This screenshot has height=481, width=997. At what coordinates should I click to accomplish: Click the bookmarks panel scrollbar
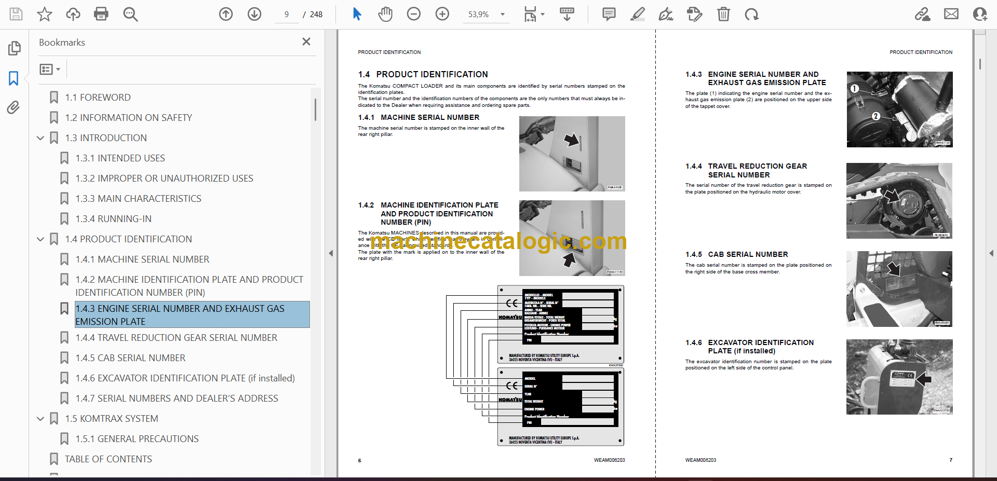click(315, 110)
